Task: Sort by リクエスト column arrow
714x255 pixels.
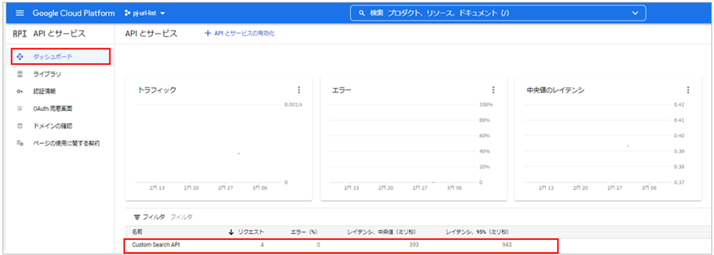Action: (x=231, y=232)
